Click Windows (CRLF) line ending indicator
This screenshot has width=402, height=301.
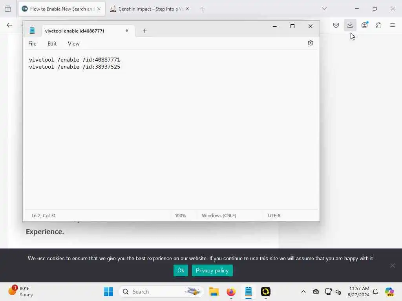pyautogui.click(x=219, y=216)
